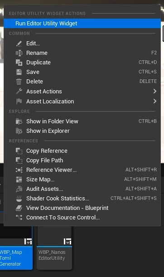
Task: Click the wrench icon for Asset Actions
Action: point(19,91)
